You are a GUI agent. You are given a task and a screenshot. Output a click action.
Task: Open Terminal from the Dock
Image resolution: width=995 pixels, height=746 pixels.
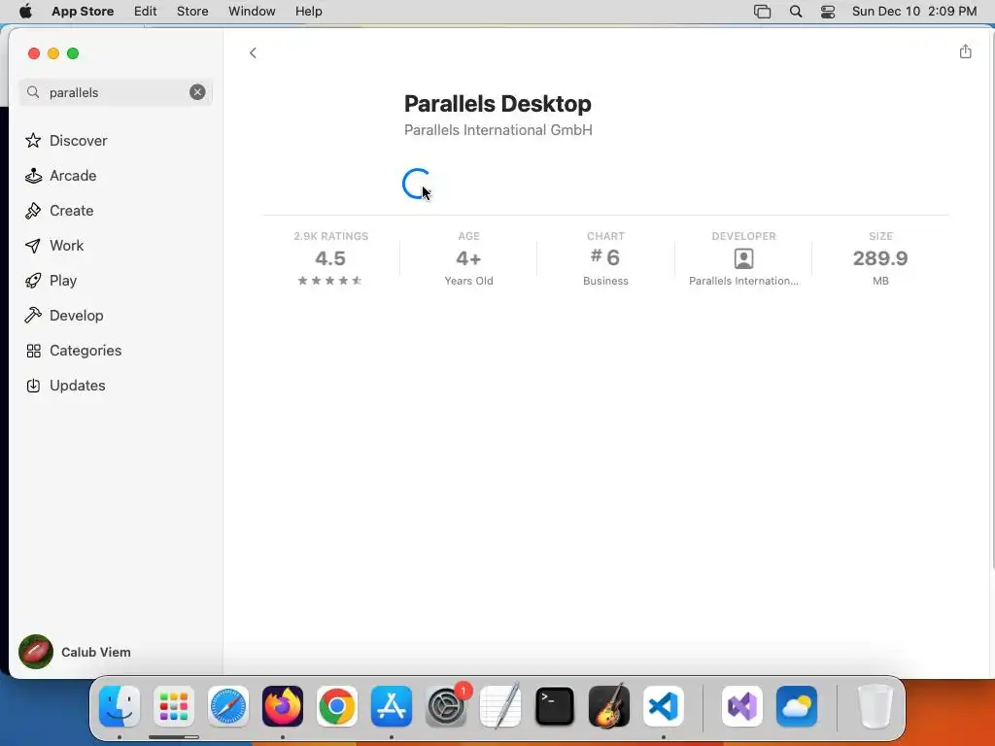click(x=555, y=706)
